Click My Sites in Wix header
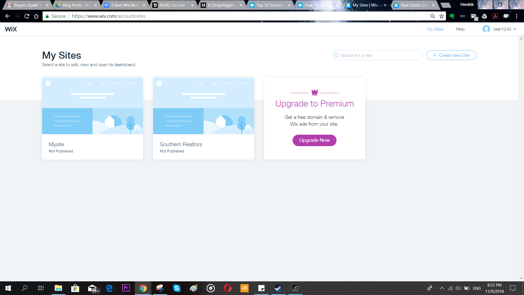Image resolution: width=524 pixels, height=295 pixels. point(435,29)
